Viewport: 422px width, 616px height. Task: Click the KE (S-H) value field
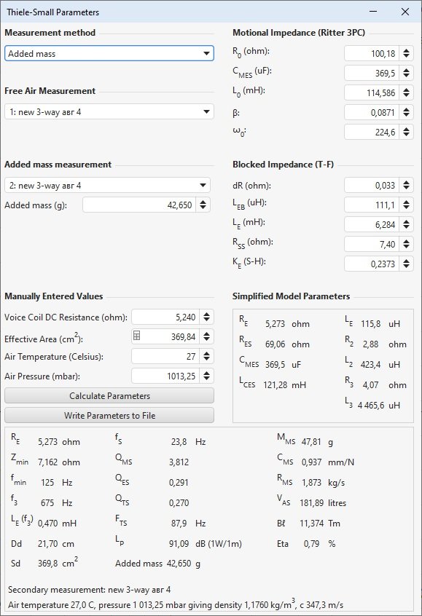click(x=372, y=264)
